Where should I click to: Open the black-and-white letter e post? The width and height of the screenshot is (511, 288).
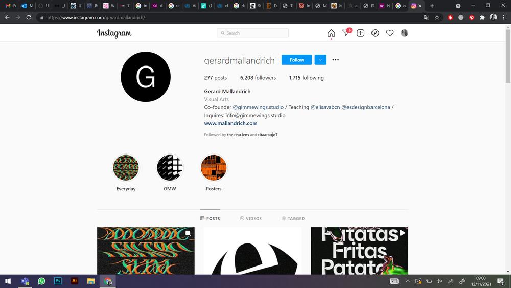tap(252, 251)
